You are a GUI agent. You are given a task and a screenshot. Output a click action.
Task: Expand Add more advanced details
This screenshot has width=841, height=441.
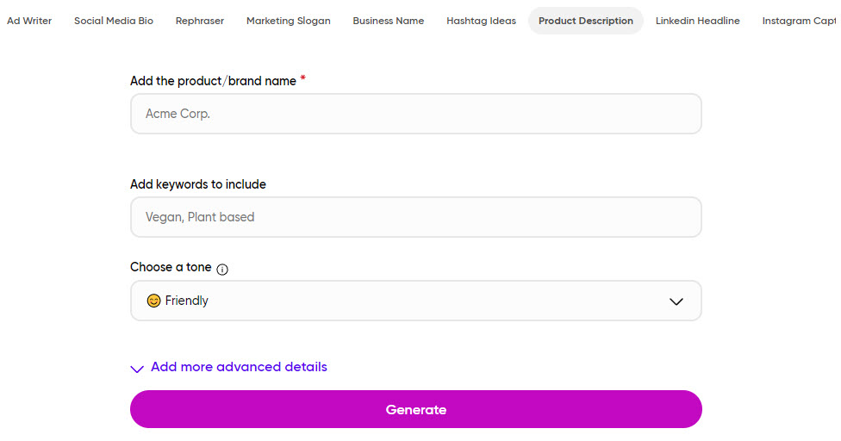point(239,367)
